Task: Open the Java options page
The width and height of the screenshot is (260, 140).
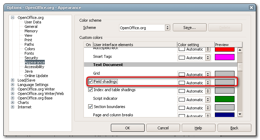Action: [29, 71]
